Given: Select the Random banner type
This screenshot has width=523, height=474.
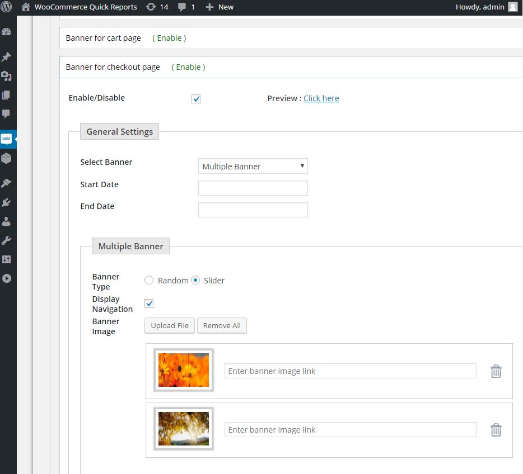Looking at the screenshot, I should pyautogui.click(x=149, y=280).
